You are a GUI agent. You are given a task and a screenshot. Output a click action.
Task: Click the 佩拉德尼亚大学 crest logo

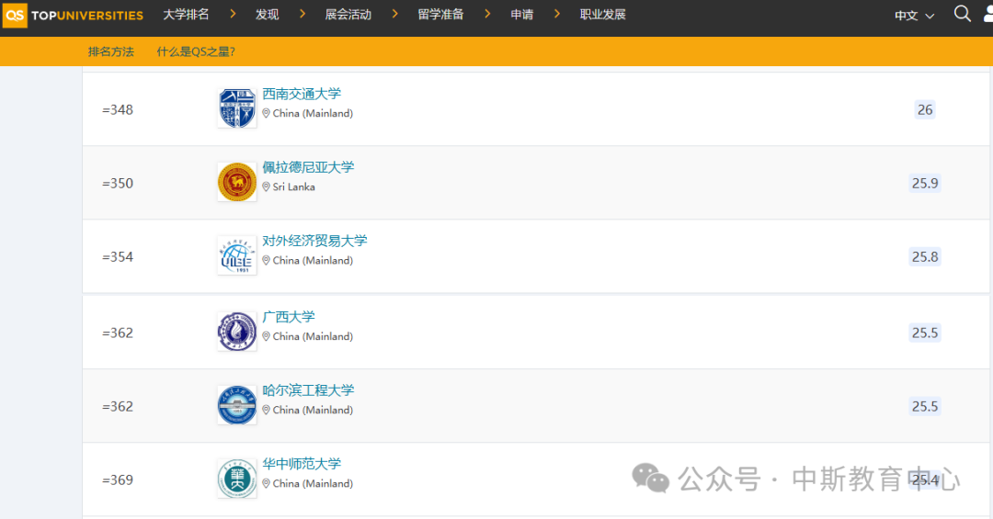237,182
